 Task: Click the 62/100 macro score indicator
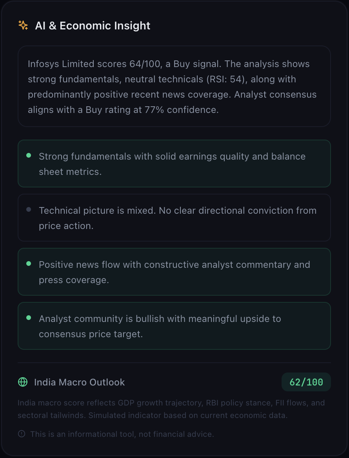point(306,382)
